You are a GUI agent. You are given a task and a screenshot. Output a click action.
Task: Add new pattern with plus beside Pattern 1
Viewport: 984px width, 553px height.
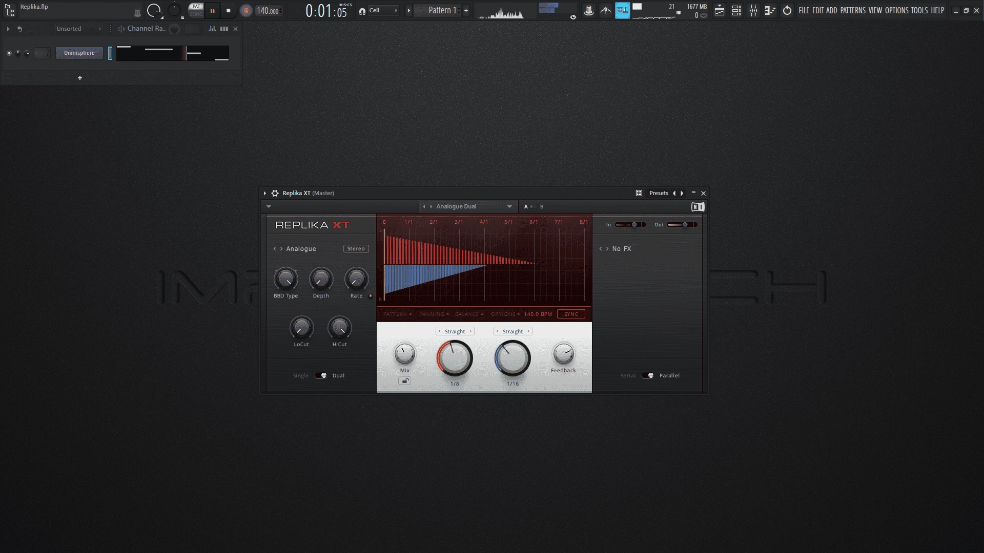point(466,10)
